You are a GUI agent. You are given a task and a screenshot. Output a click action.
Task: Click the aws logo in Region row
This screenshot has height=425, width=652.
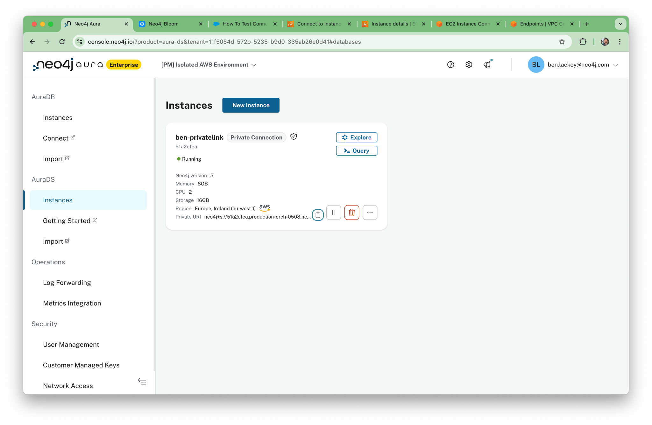point(265,208)
